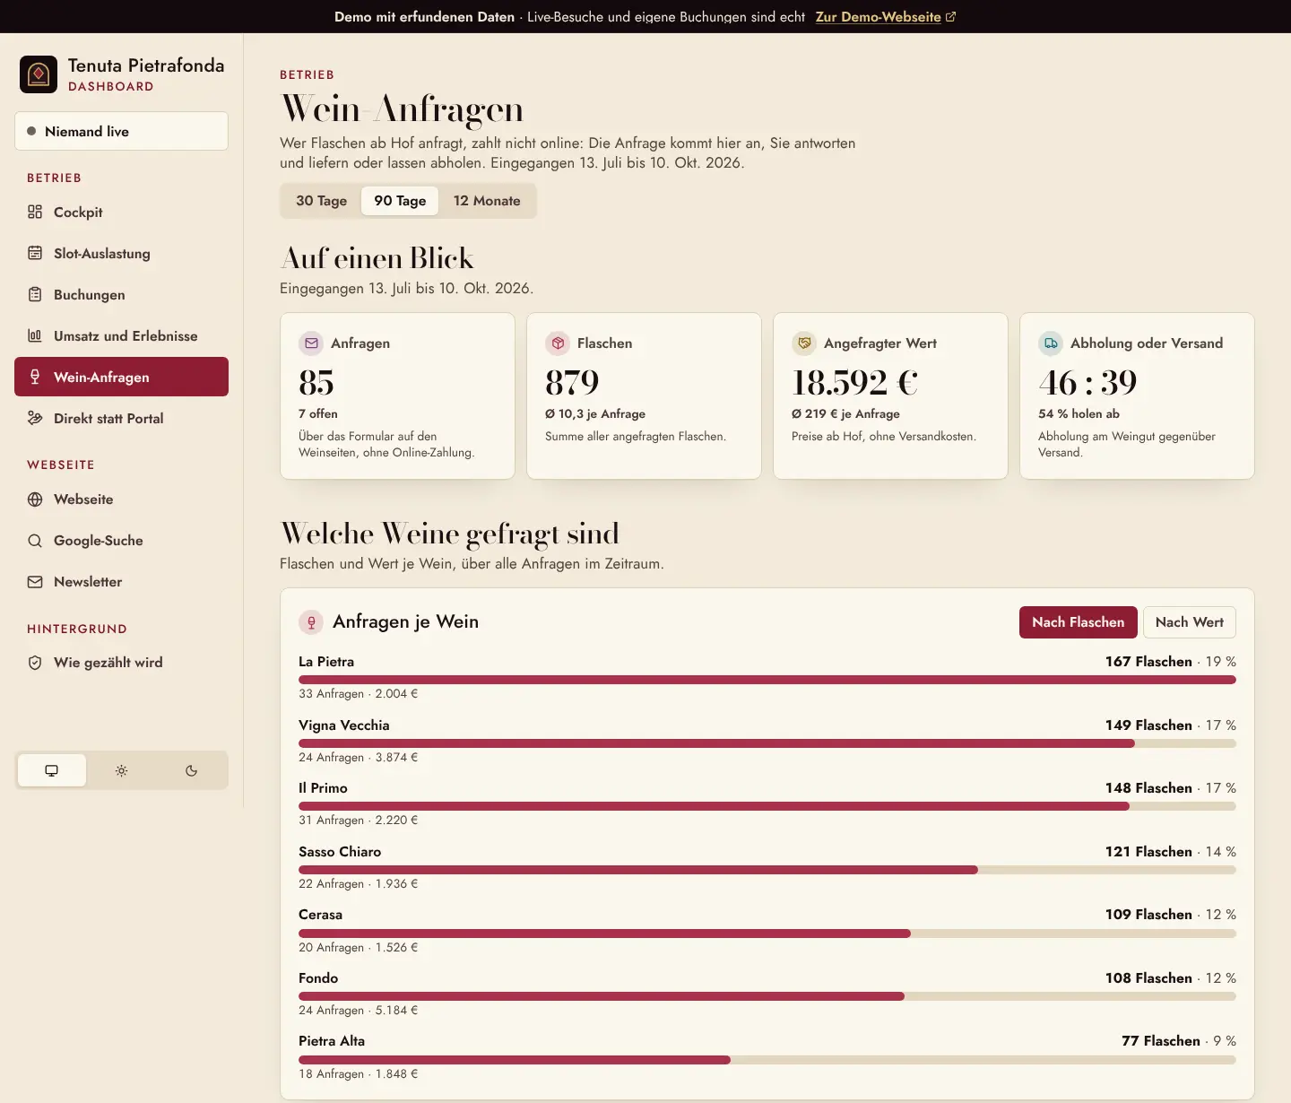Click the box icon on Flaschen card
Viewport: 1291px width, 1103px height.
click(x=558, y=343)
